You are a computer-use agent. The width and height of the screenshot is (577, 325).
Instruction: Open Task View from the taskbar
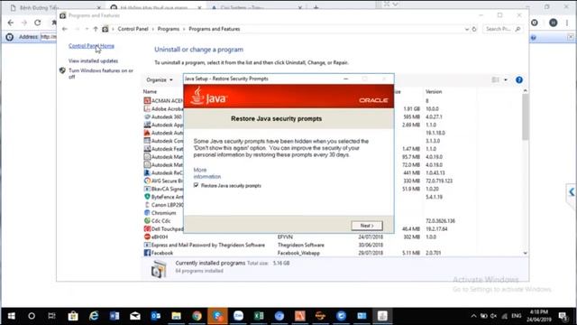tap(52, 316)
